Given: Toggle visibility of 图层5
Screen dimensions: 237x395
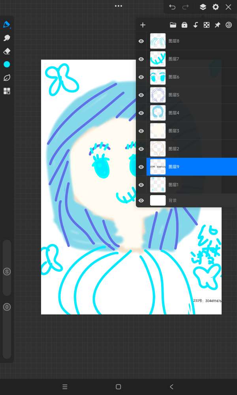Looking at the screenshot, I should click(141, 95).
